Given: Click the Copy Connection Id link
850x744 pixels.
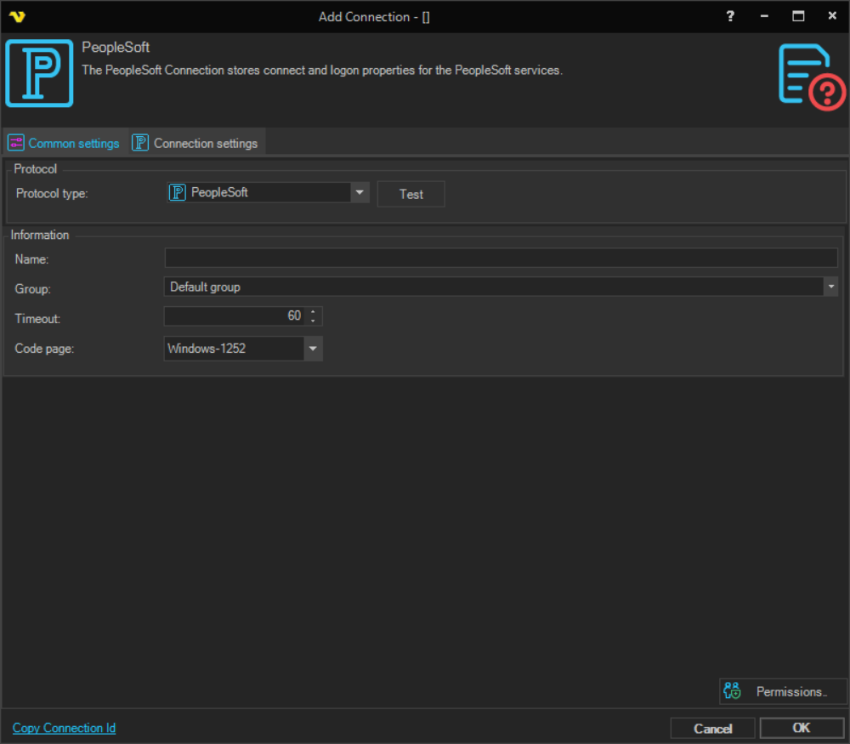Looking at the screenshot, I should (65, 728).
